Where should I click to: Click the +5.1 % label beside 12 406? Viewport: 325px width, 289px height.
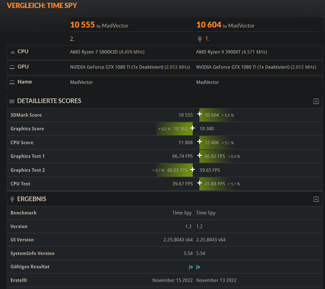(228, 143)
